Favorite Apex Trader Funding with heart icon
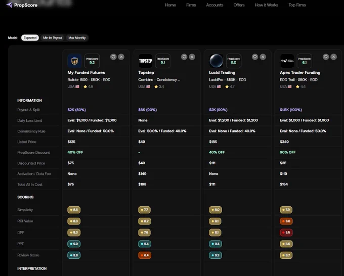 (x=326, y=57)
